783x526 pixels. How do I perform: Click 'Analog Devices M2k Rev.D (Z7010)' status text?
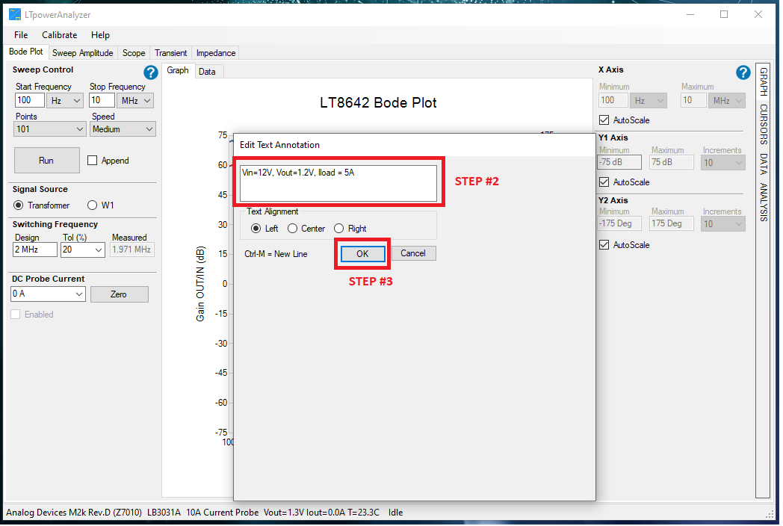(74, 513)
